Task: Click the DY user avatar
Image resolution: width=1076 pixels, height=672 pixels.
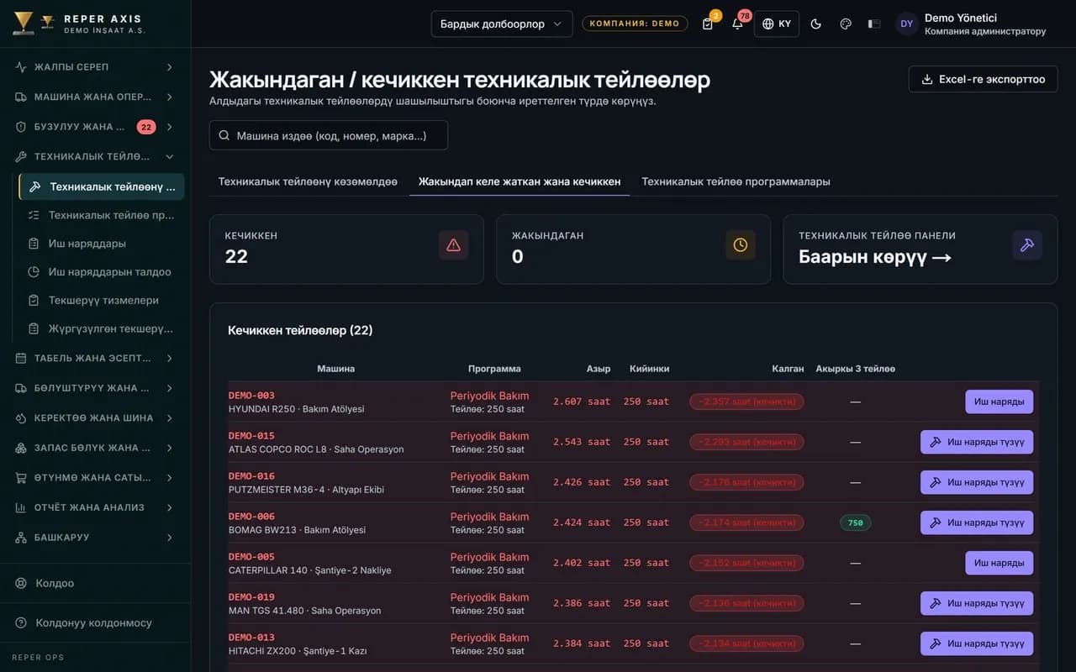Action: [x=906, y=24]
